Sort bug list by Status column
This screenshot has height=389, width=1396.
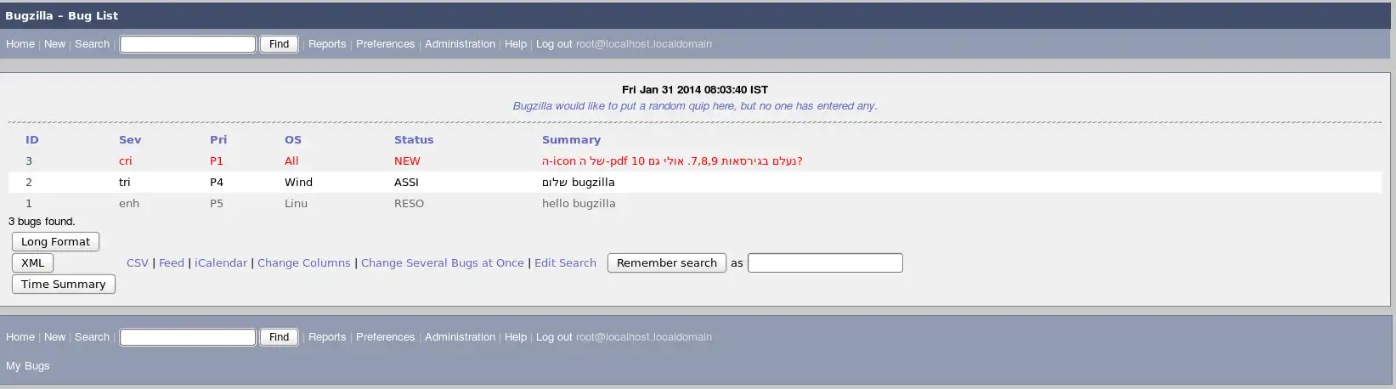414,140
